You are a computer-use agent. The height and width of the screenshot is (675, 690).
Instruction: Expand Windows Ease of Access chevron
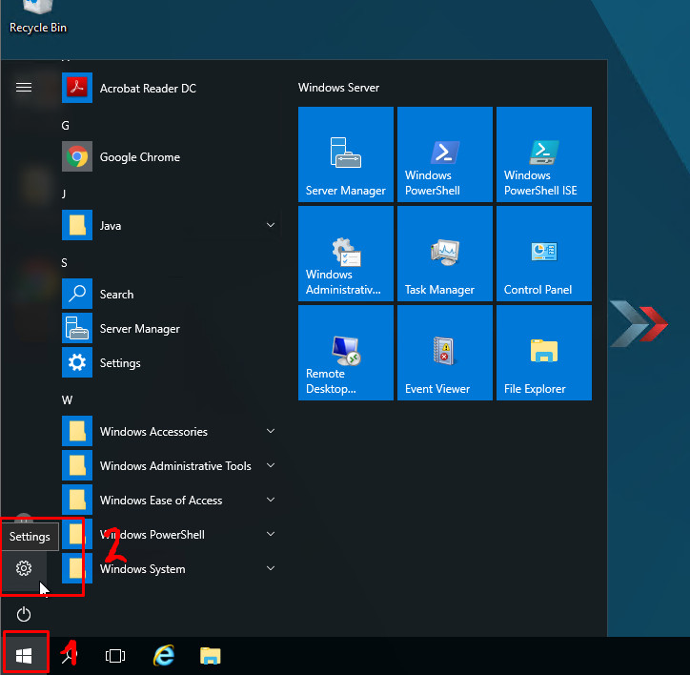(271, 500)
